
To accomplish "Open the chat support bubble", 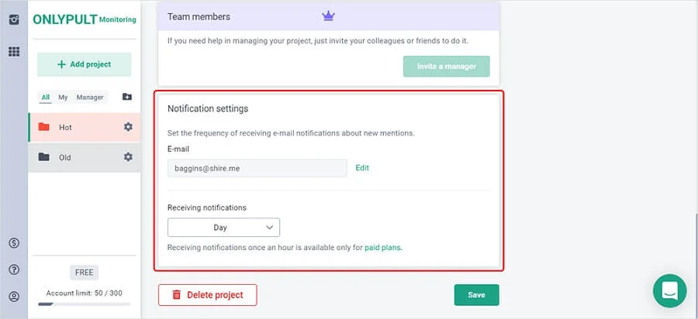I will 669,290.
